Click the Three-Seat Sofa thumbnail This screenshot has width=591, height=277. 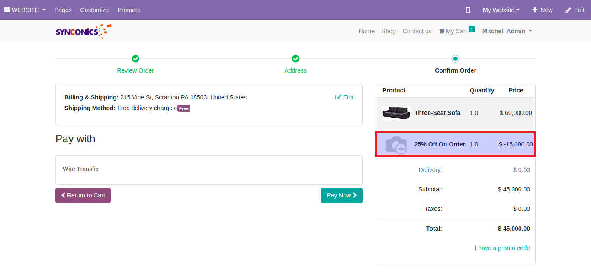tap(396, 113)
